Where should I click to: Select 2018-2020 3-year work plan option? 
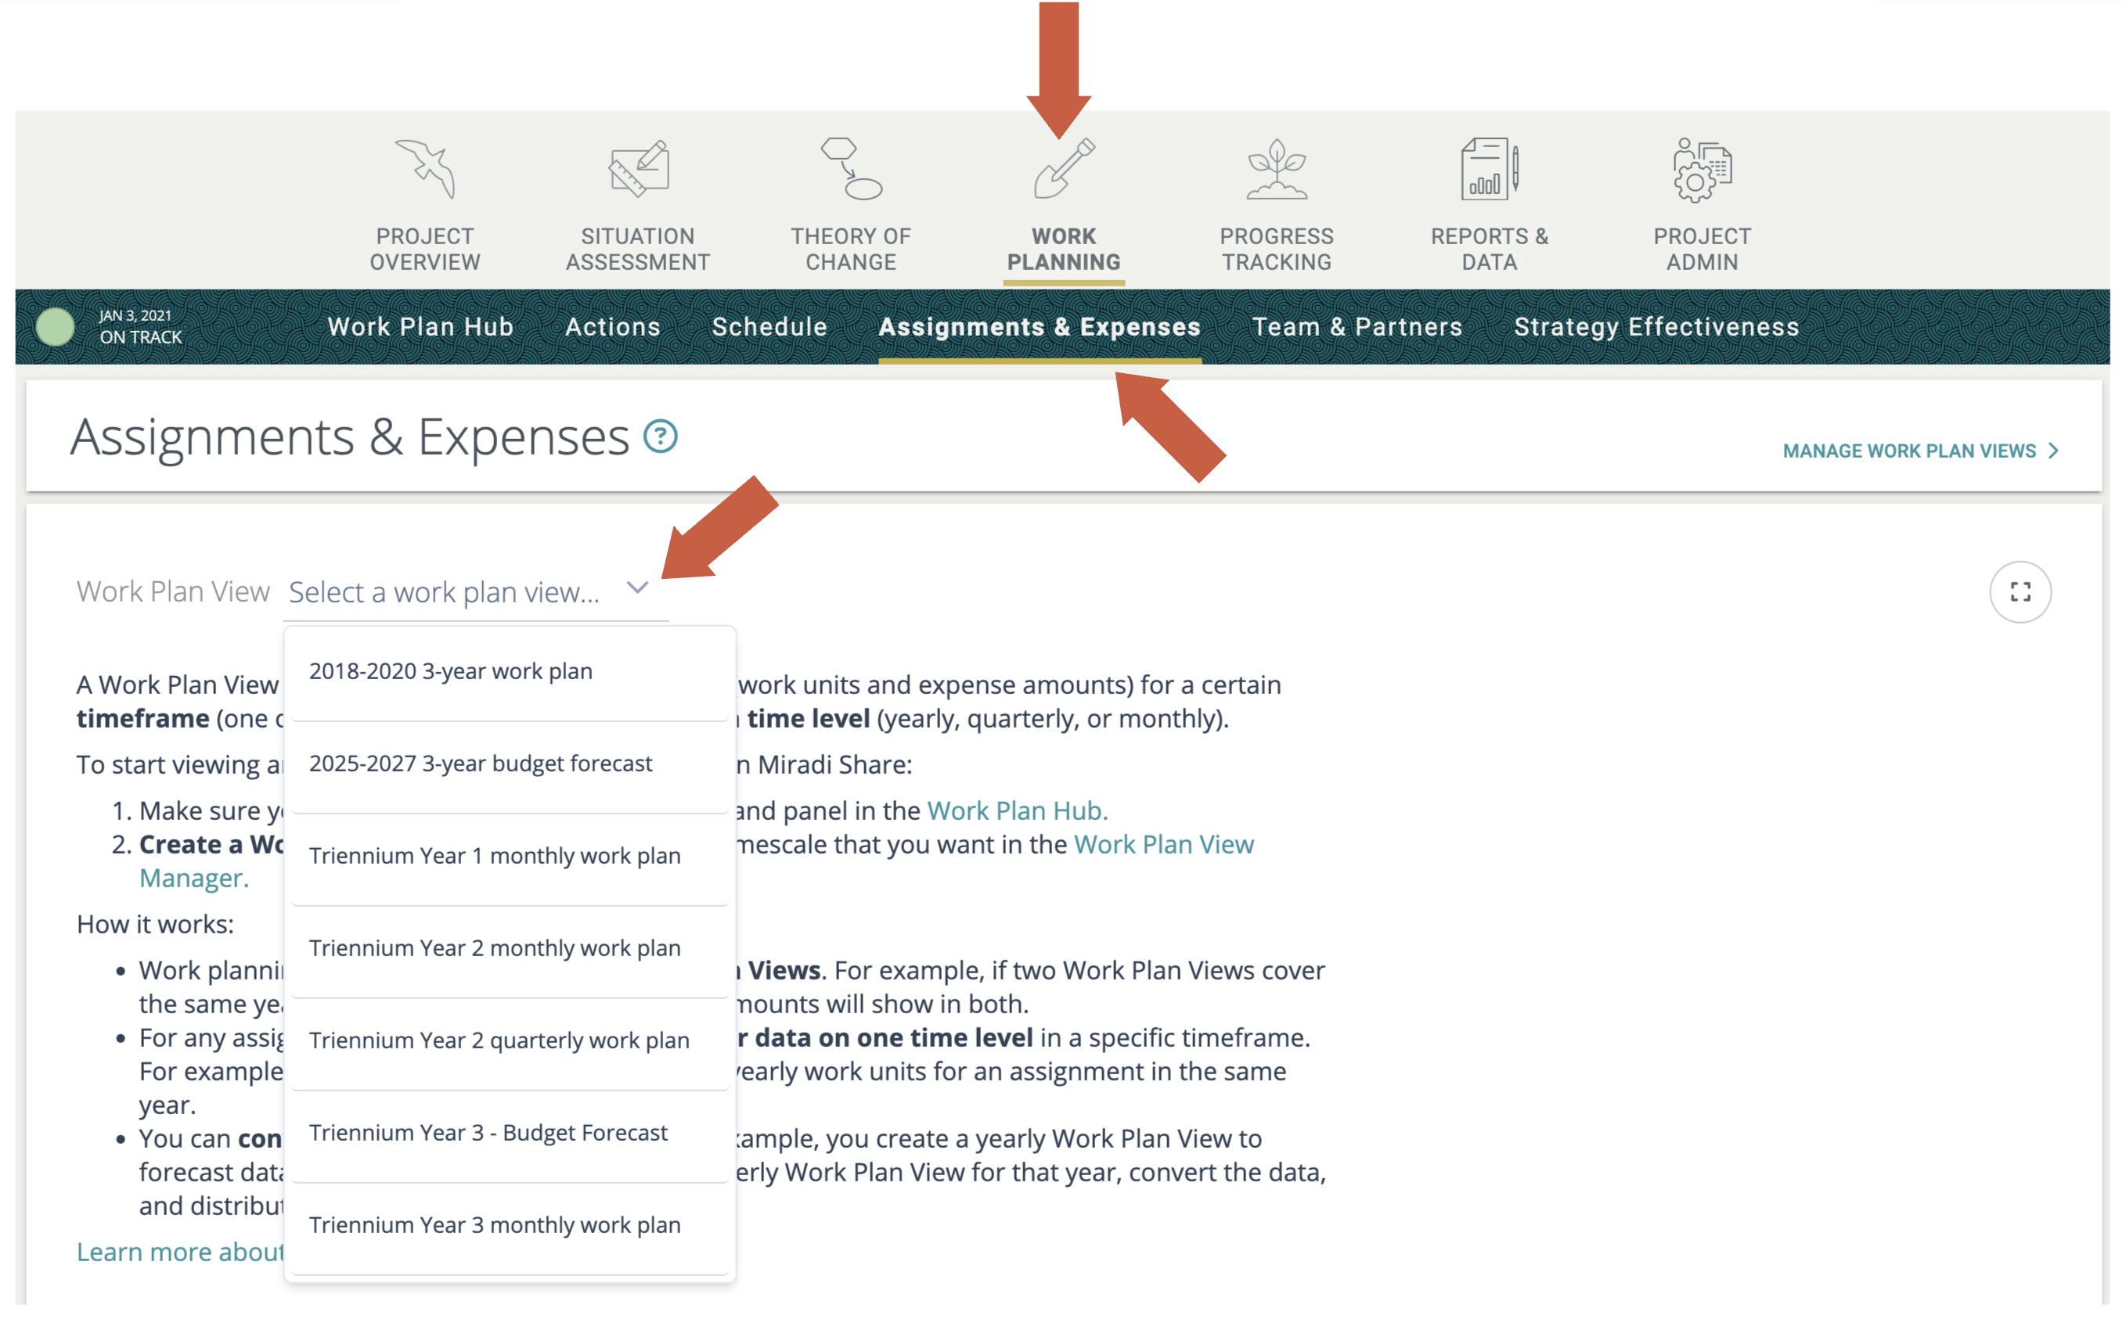[x=451, y=672]
